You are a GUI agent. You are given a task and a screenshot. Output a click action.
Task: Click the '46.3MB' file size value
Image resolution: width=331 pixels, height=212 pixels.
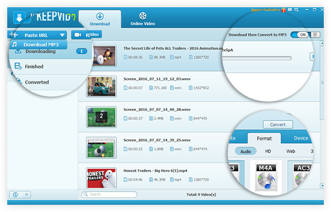pos(159,179)
